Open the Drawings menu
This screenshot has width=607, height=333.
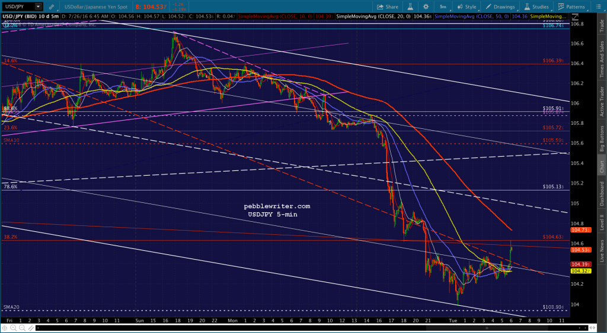click(x=500, y=7)
